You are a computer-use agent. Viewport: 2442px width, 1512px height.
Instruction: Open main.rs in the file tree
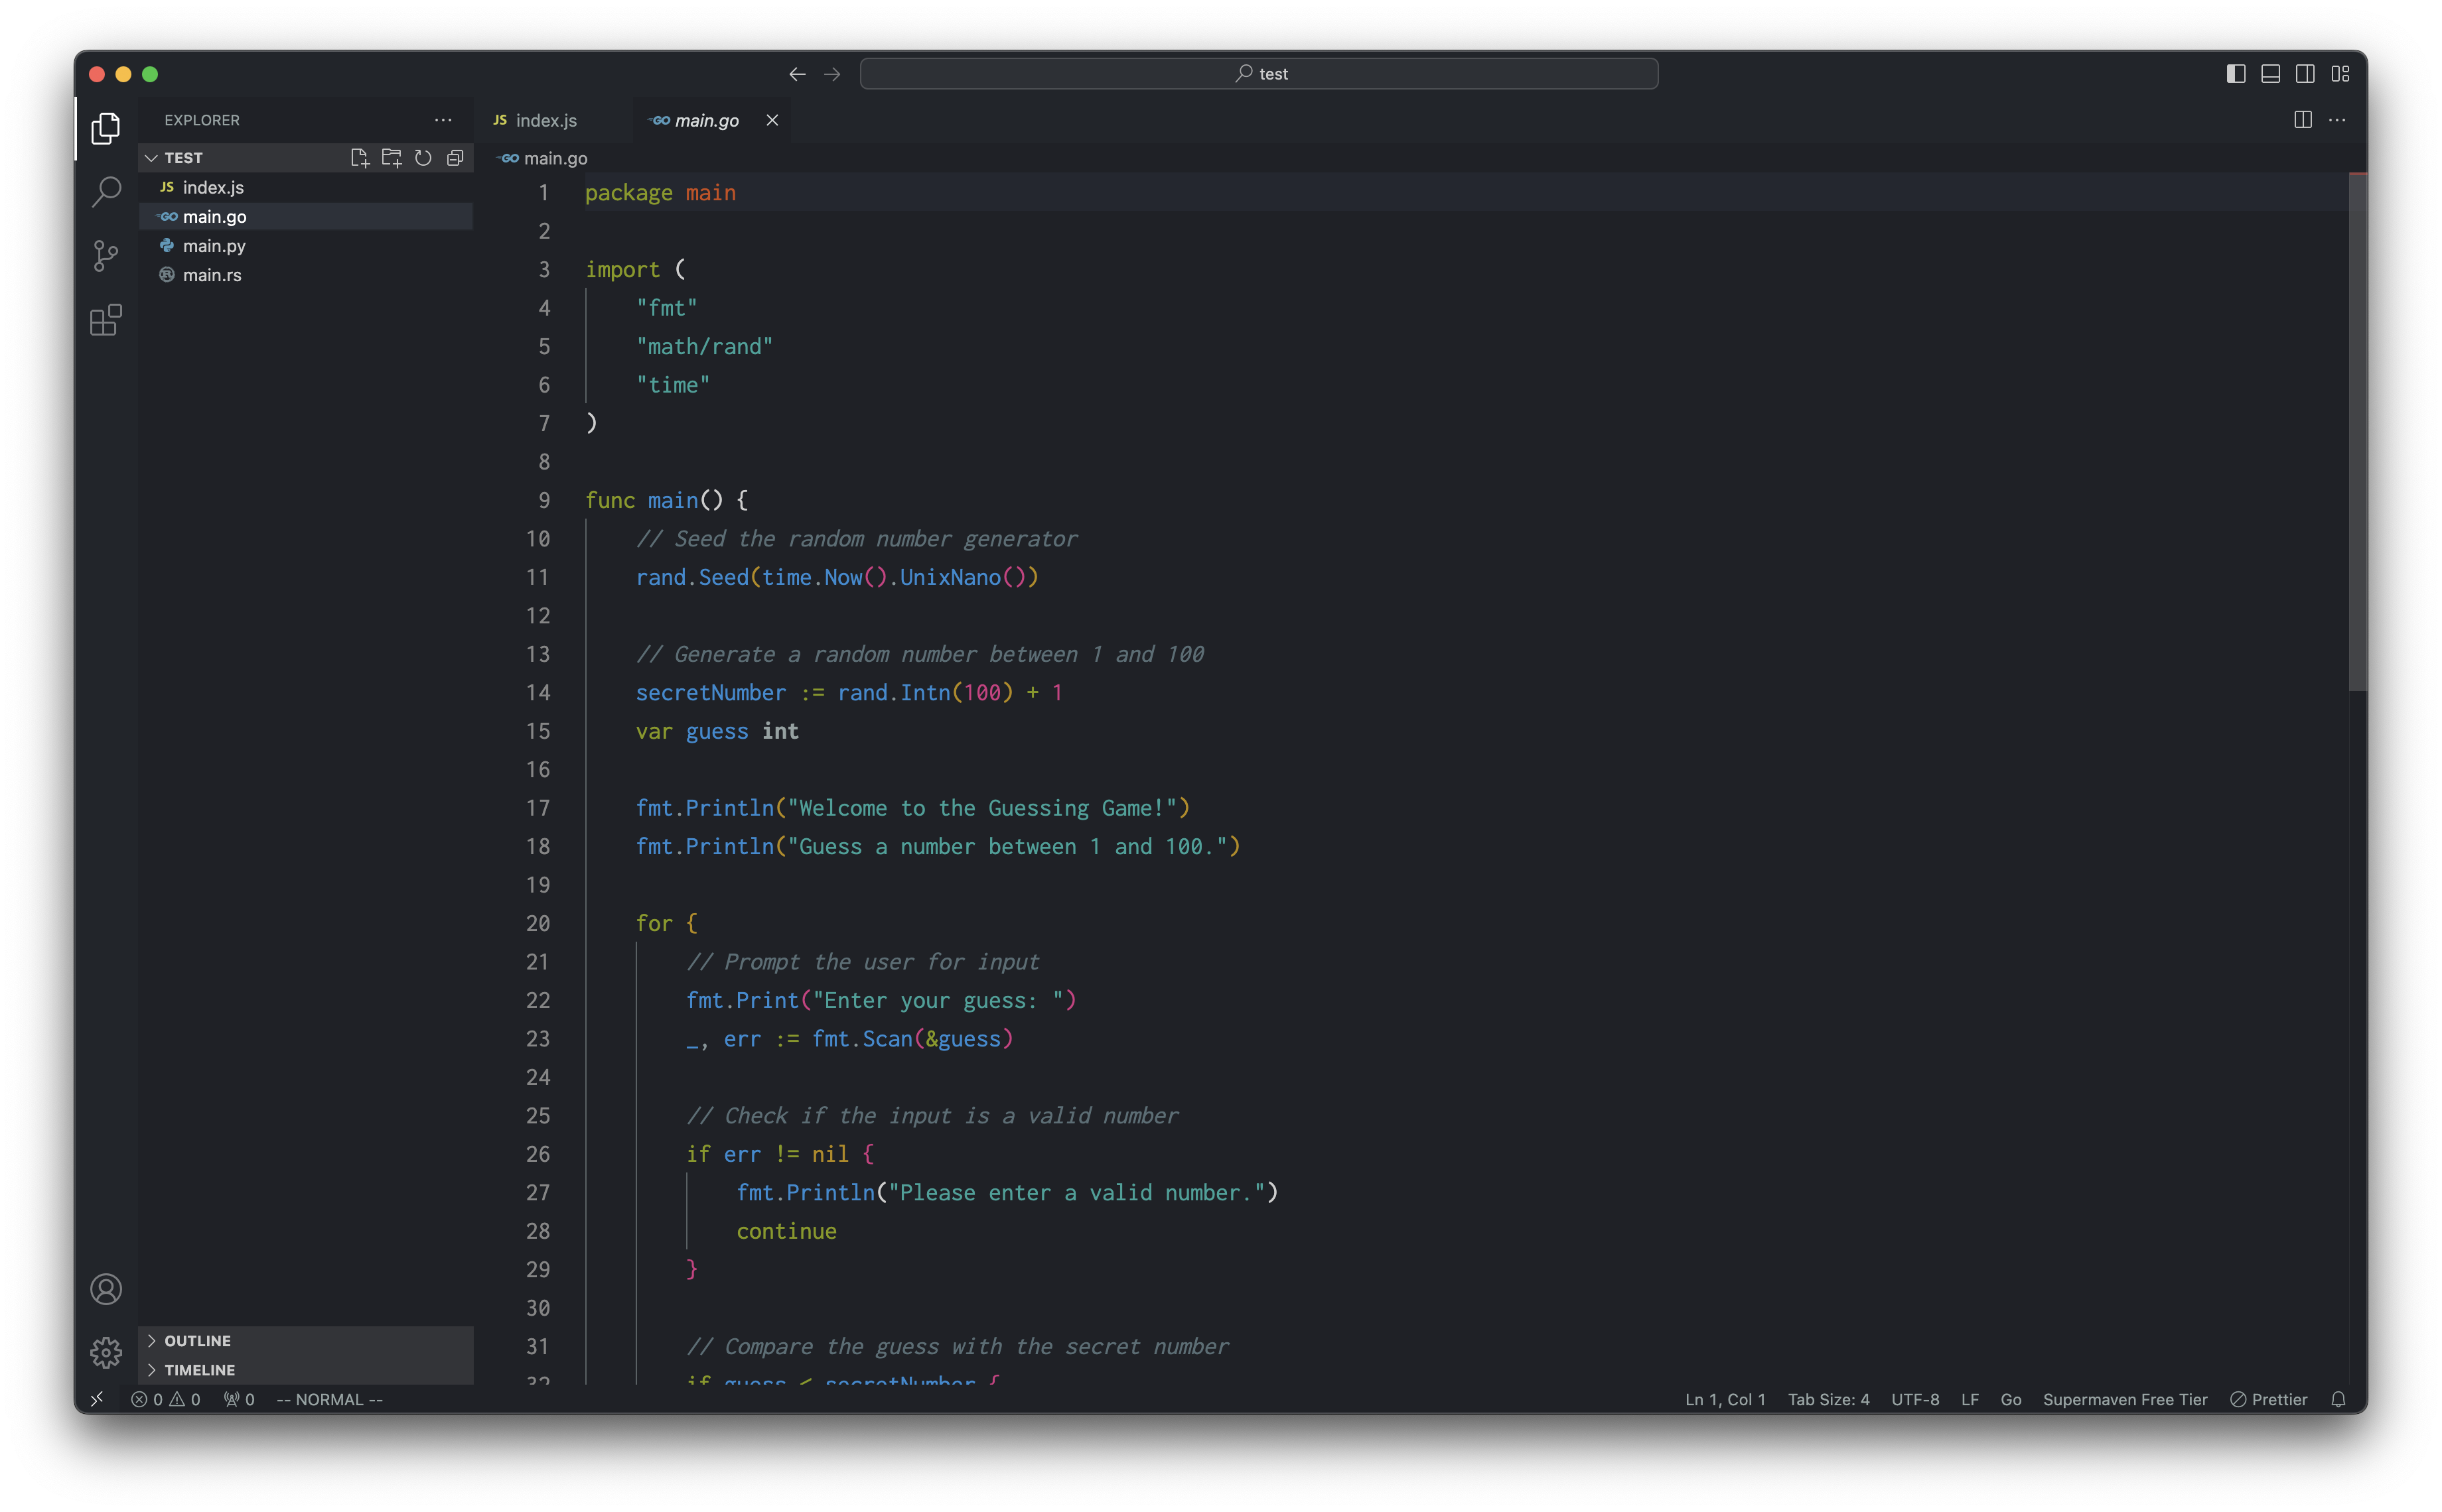[x=306, y=275]
